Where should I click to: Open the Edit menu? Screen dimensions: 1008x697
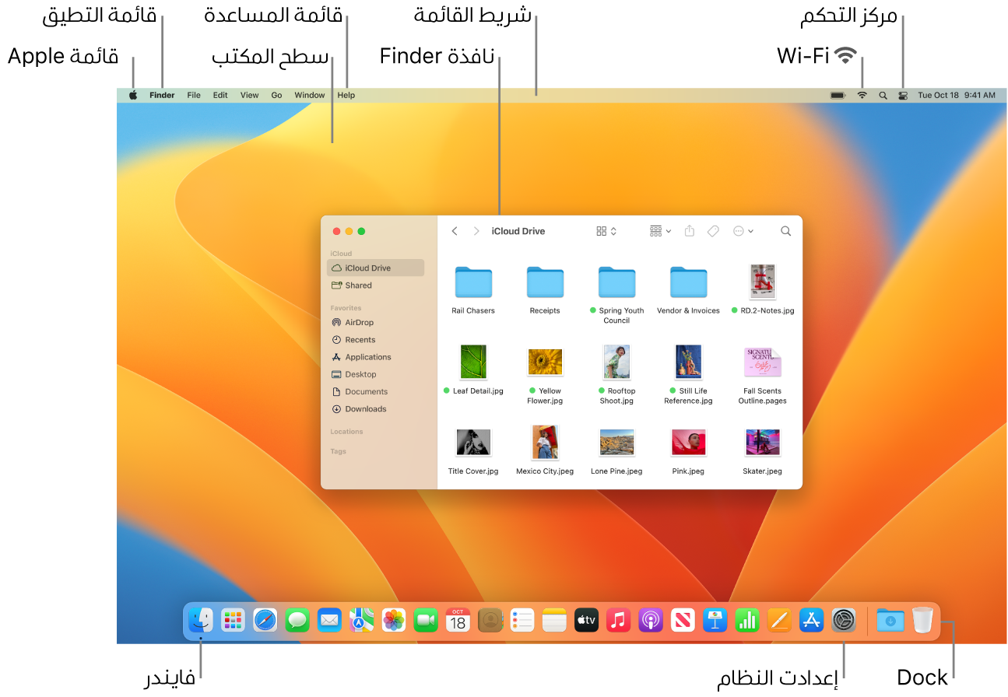point(220,95)
